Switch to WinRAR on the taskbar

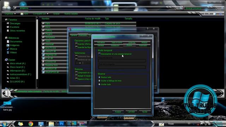(x=82, y=124)
